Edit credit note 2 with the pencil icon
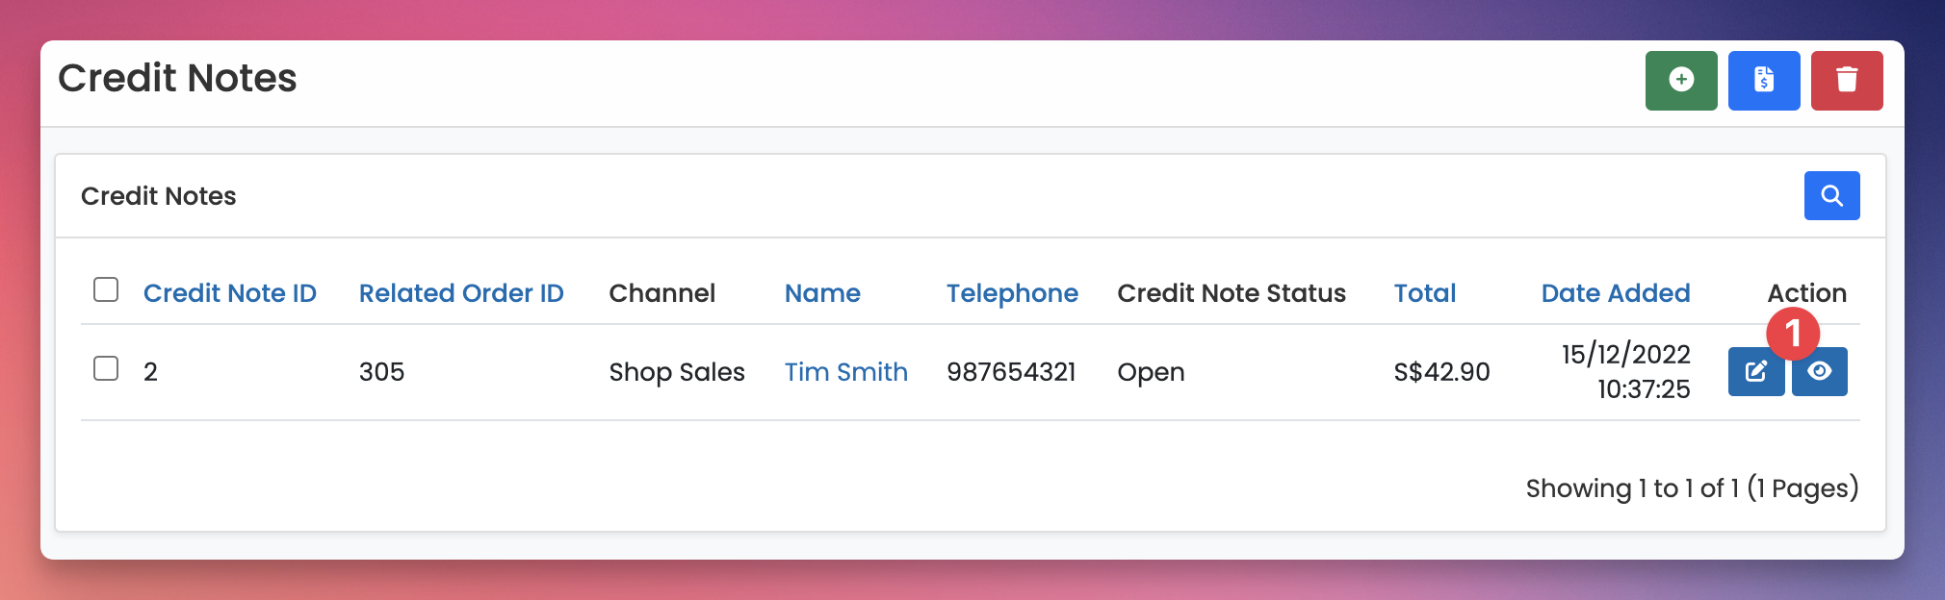1945x600 pixels. pyautogui.click(x=1754, y=372)
